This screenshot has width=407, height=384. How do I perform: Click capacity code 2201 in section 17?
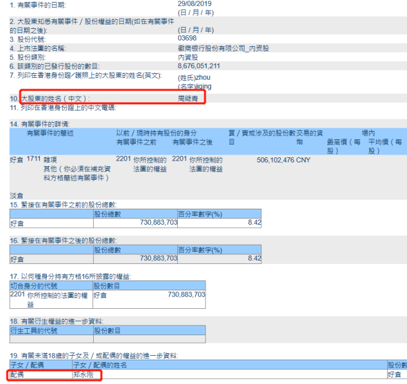tap(17, 295)
